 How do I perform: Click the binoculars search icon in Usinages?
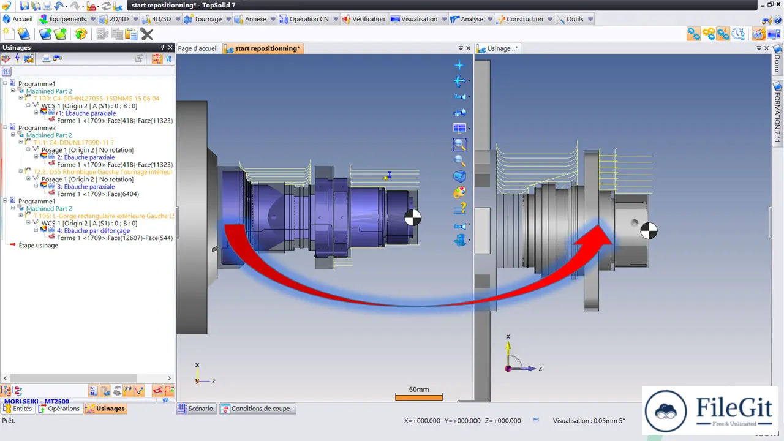coord(58,58)
